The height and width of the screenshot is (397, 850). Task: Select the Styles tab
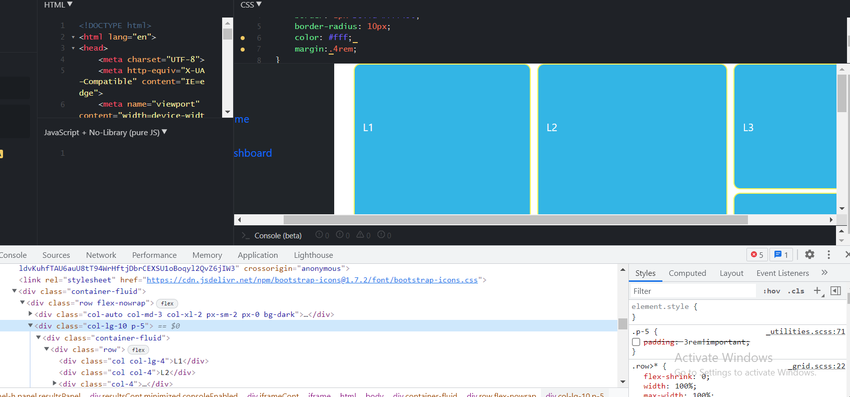tap(645, 273)
